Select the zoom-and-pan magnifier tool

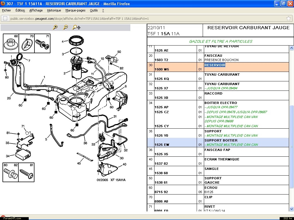coord(76,27)
